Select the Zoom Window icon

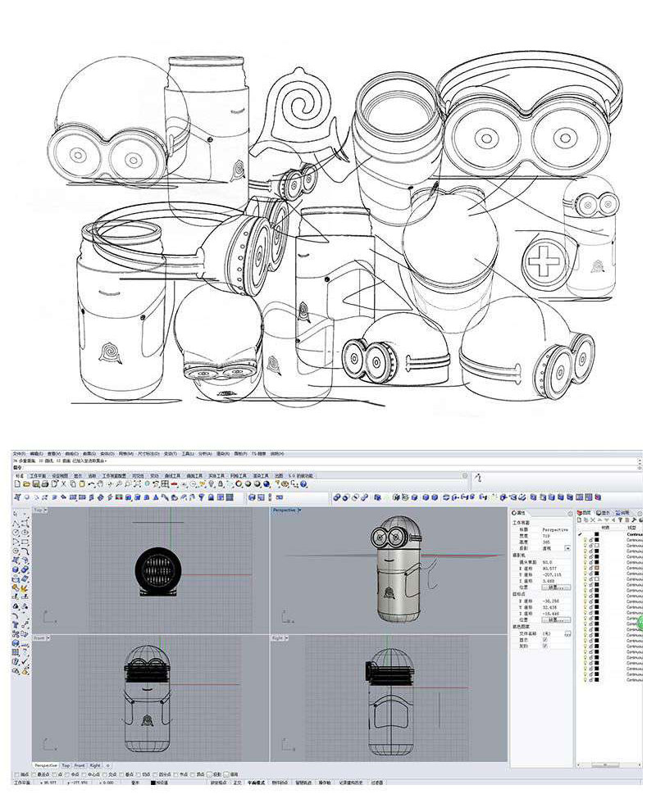[128, 484]
